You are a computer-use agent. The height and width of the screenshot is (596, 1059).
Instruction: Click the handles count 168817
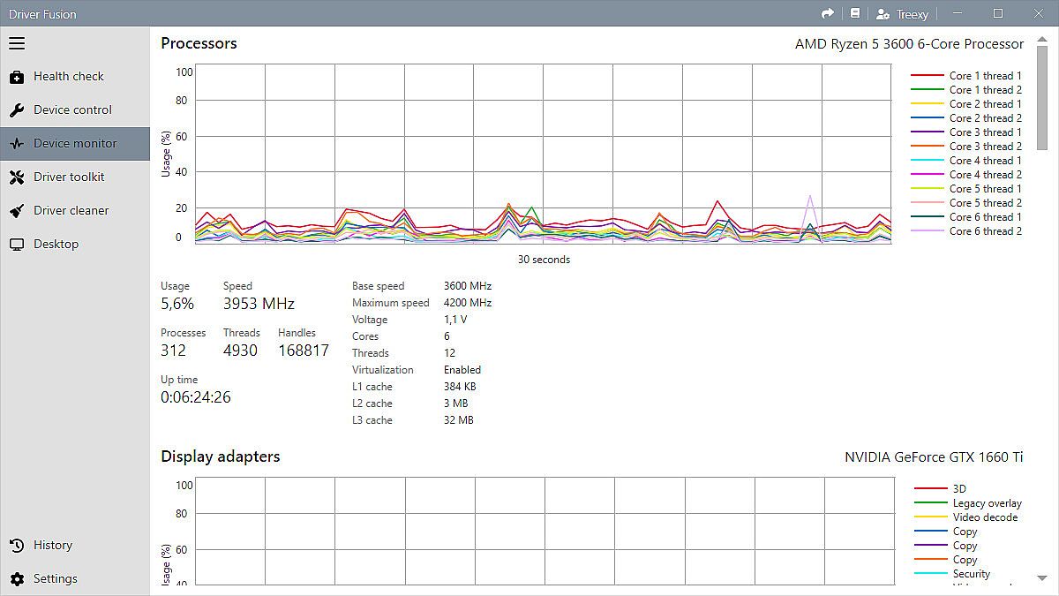[304, 351]
